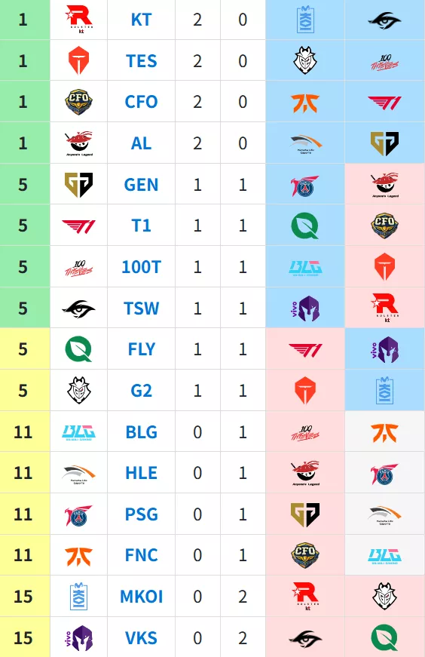425x657 pixels.
Task: Open the TES team name link
Action: [141, 61]
